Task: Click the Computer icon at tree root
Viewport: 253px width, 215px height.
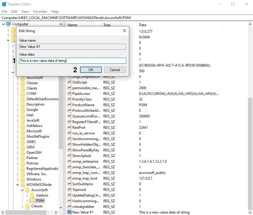Action: tap(8, 24)
